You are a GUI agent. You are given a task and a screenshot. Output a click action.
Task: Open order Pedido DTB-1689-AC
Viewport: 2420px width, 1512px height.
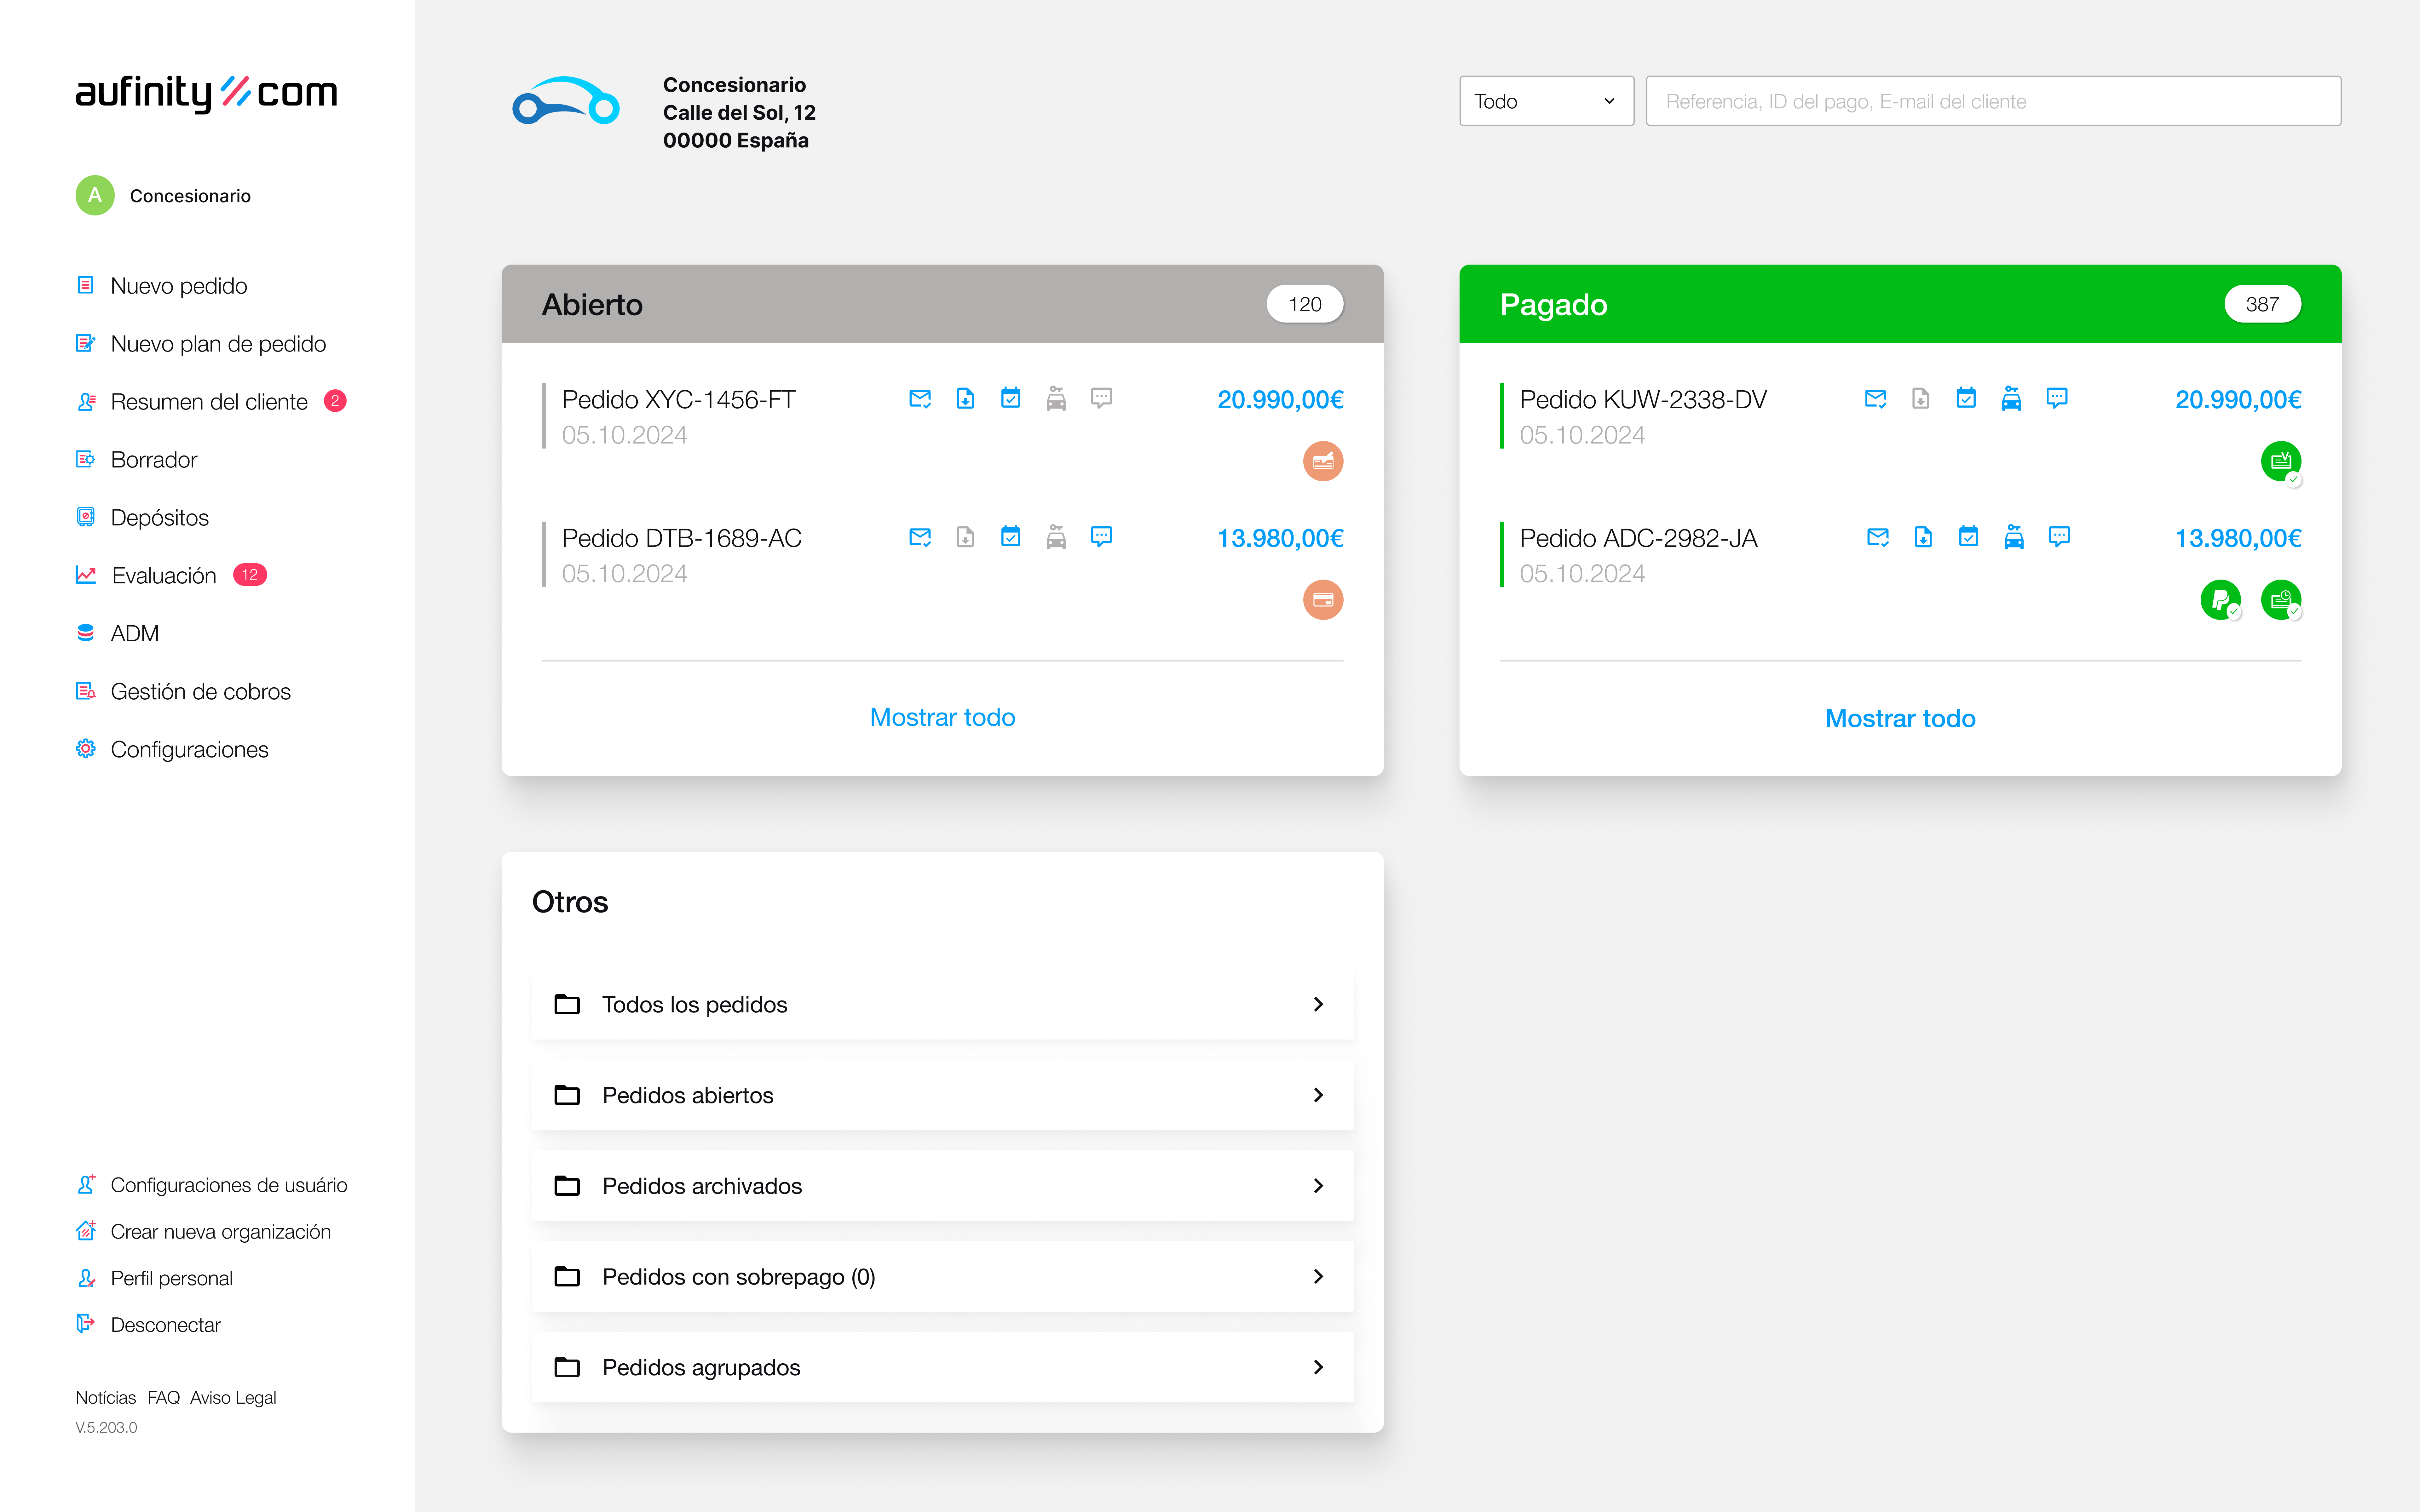(x=682, y=538)
